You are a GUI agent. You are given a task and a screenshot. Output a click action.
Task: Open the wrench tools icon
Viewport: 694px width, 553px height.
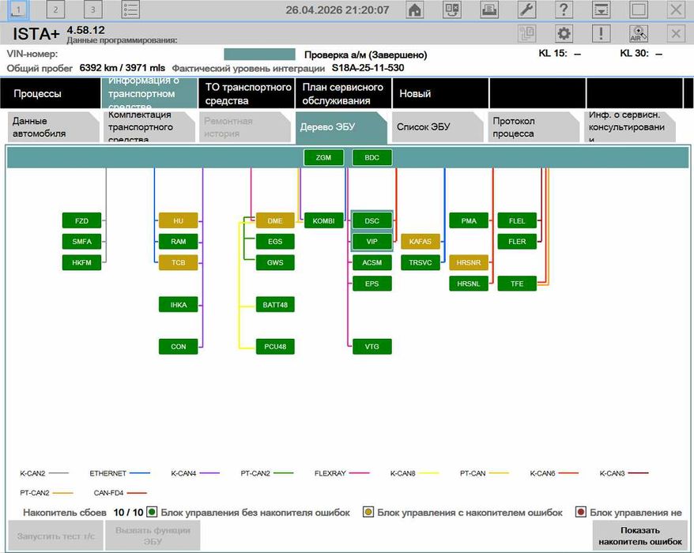click(526, 9)
